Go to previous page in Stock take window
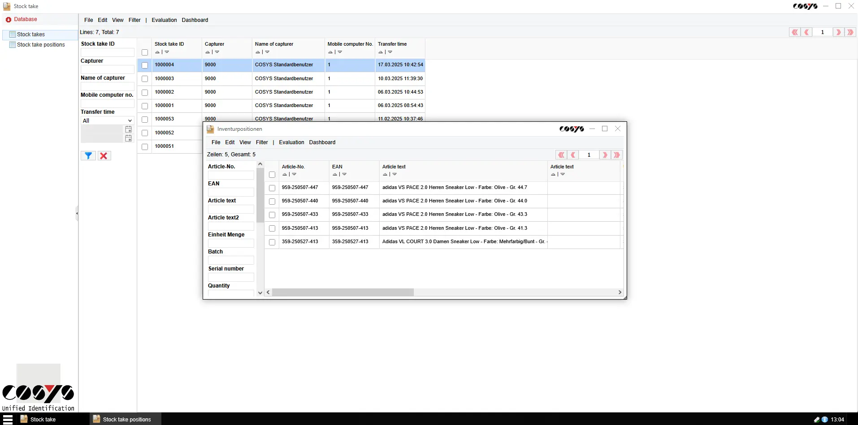The image size is (858, 425). click(806, 32)
